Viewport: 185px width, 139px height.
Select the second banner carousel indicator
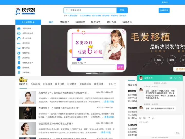tap(95, 74)
